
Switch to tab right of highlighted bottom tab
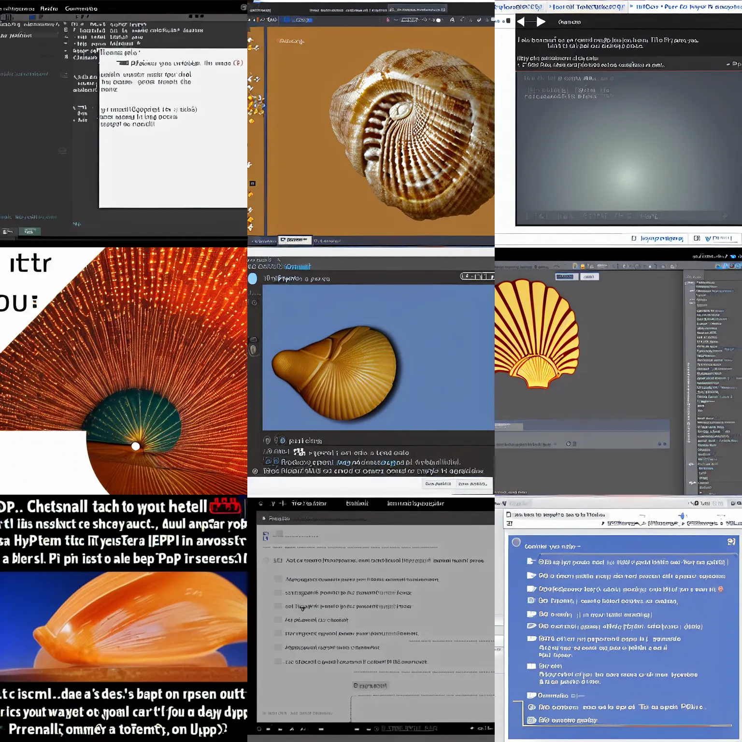(327, 241)
